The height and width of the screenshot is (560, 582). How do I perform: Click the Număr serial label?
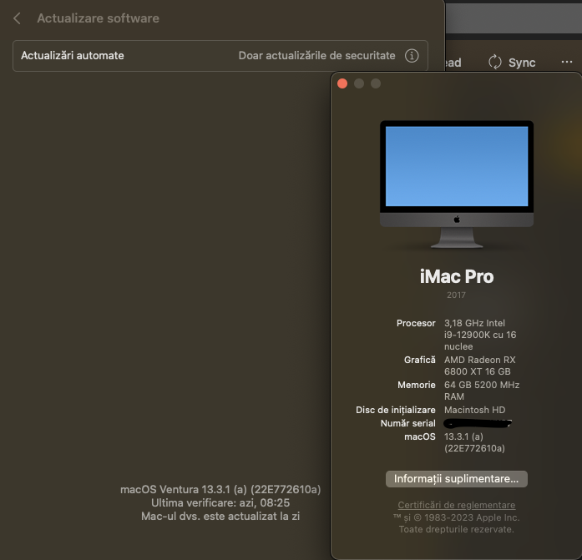tap(408, 423)
